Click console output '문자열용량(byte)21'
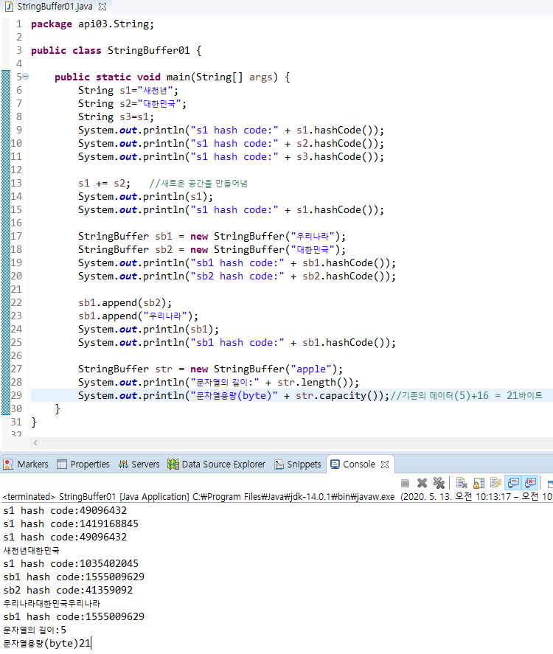 pyautogui.click(x=46, y=643)
